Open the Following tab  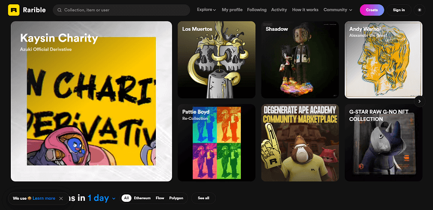[x=257, y=10]
